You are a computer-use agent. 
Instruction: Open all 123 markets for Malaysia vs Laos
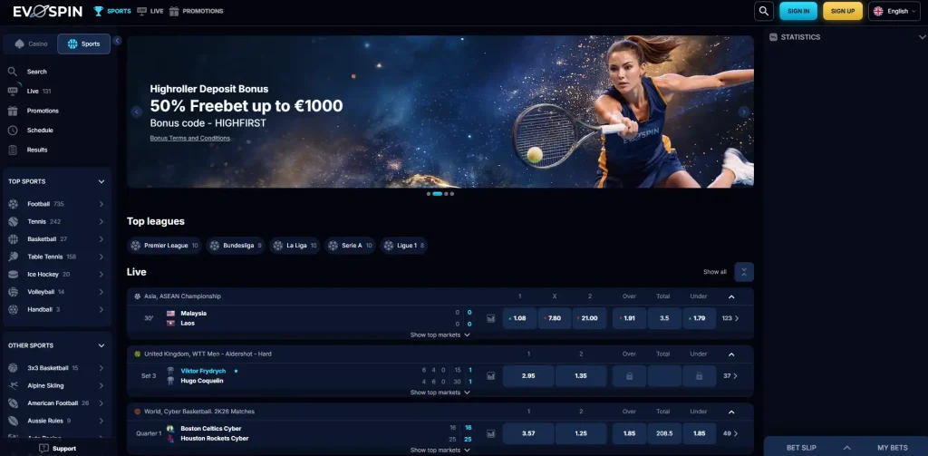pos(730,318)
